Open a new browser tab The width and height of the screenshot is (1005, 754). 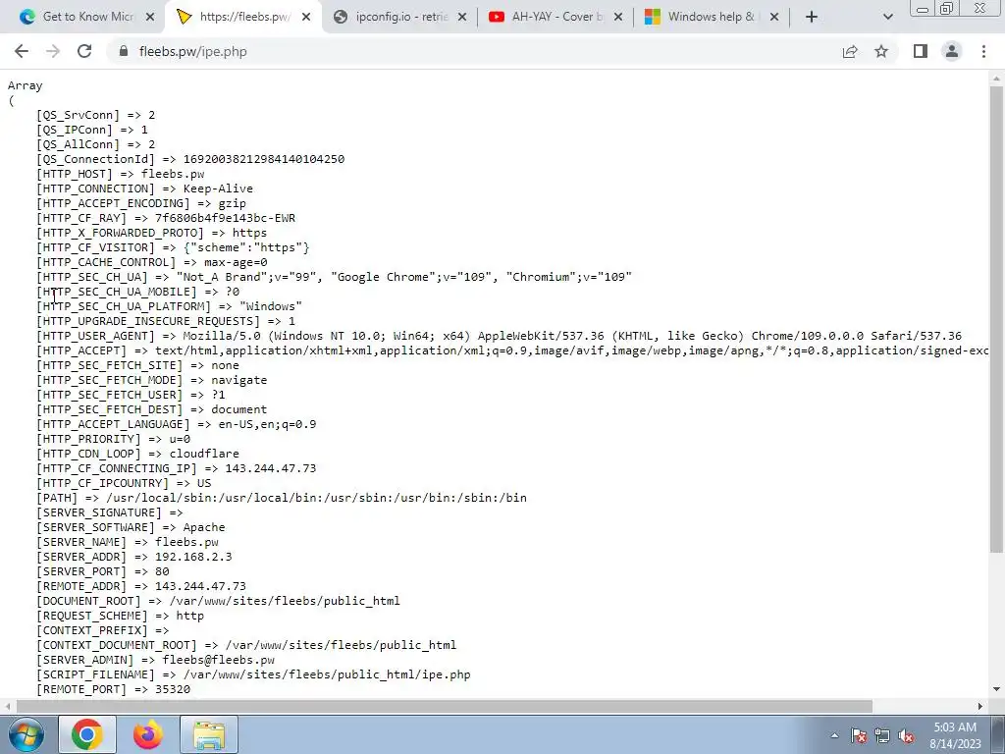coord(812,17)
